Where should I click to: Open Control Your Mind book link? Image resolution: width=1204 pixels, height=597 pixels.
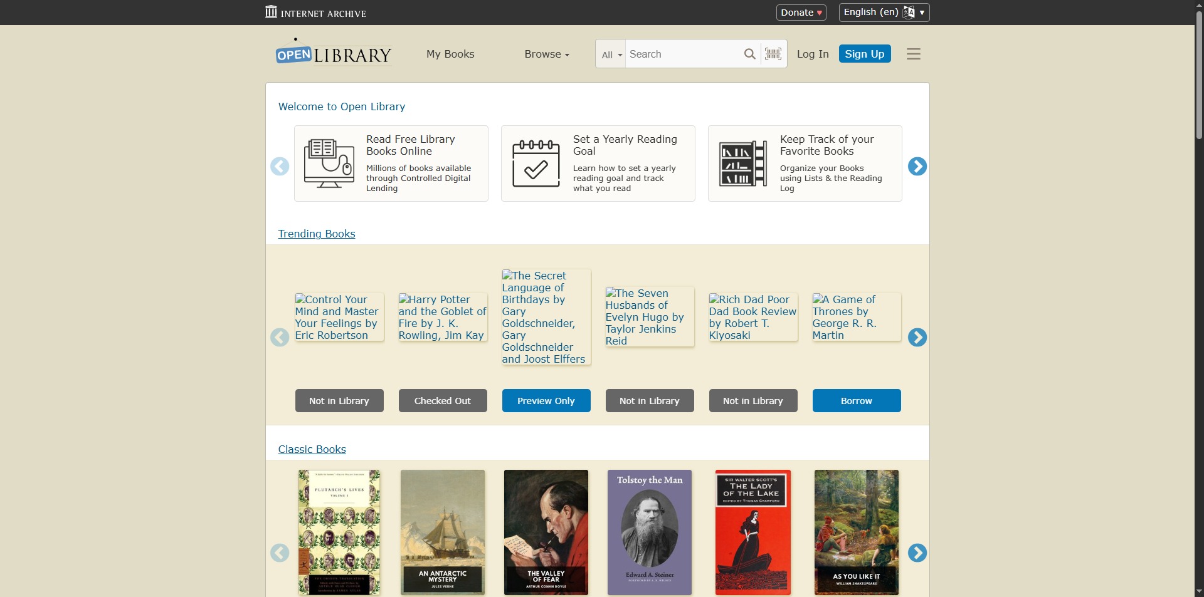(339, 317)
